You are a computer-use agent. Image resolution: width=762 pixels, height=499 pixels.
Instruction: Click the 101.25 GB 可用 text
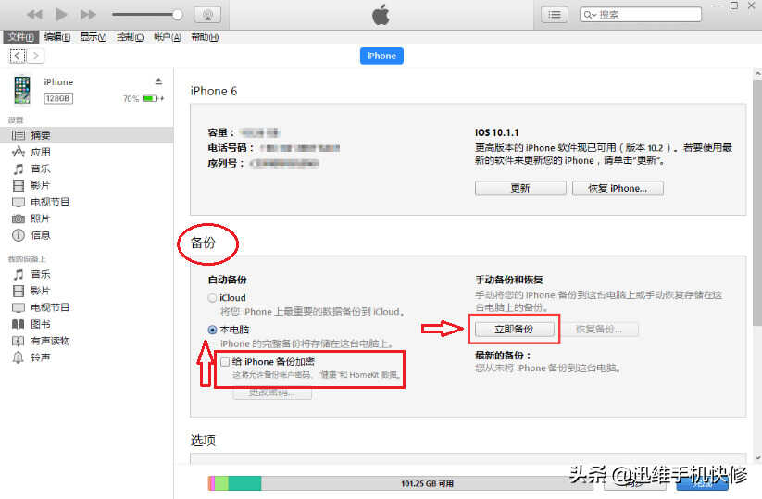click(x=427, y=484)
